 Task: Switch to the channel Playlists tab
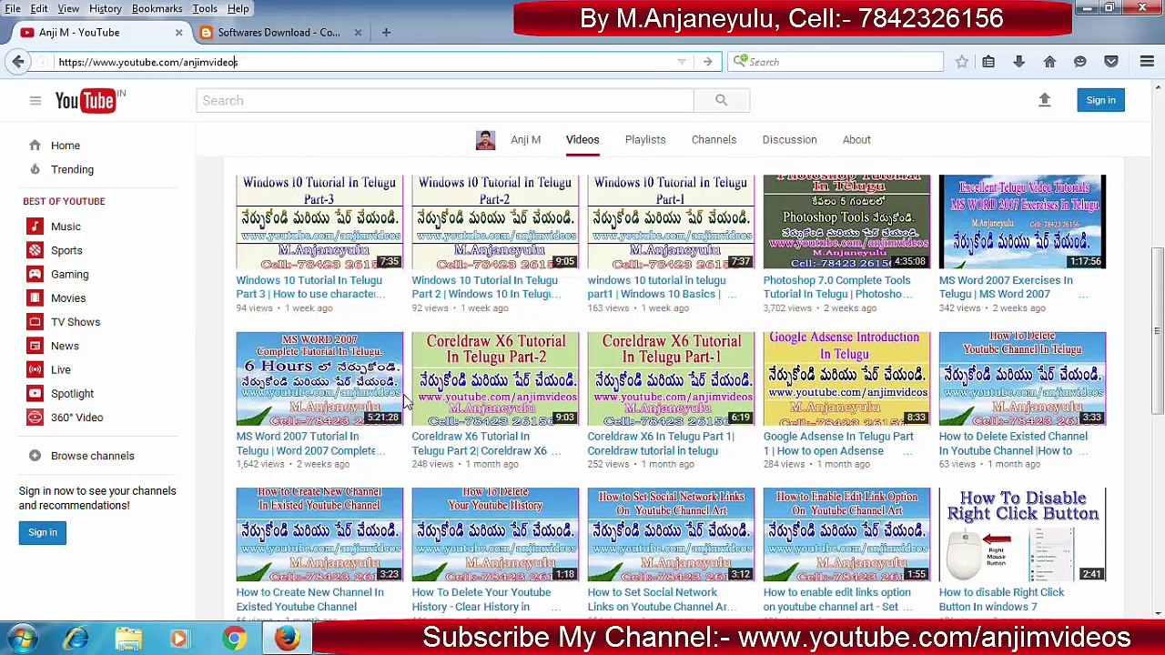pos(645,140)
